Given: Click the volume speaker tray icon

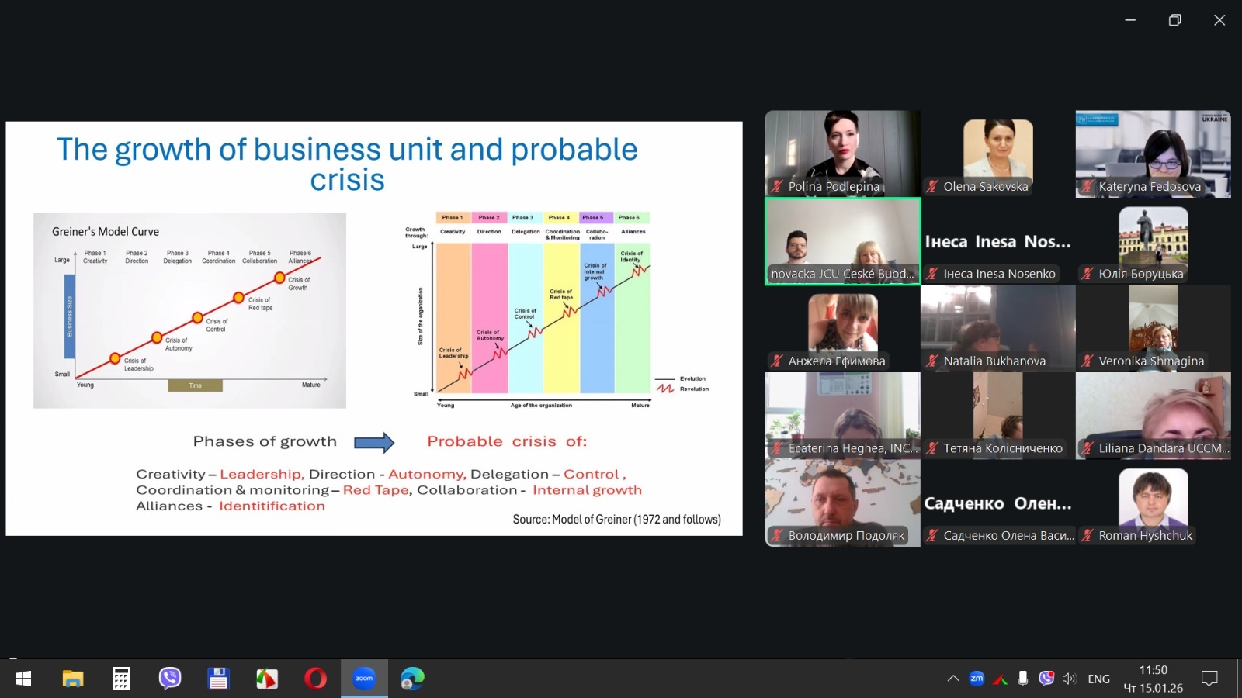Looking at the screenshot, I should point(1069,679).
